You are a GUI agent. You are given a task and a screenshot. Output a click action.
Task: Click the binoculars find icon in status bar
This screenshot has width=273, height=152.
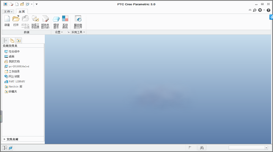202,148
